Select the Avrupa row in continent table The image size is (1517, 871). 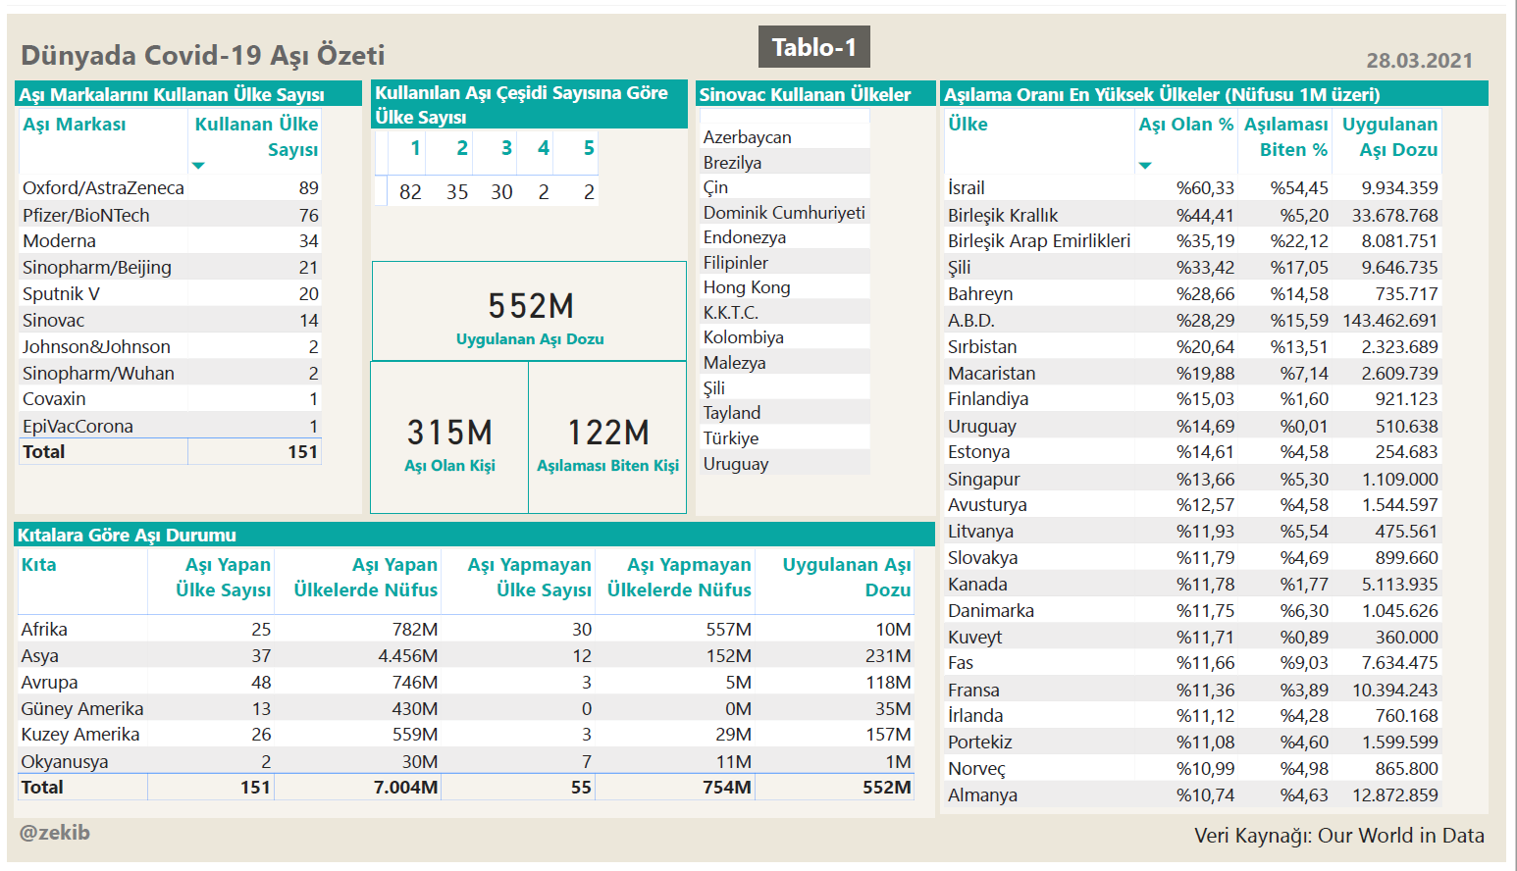(466, 683)
